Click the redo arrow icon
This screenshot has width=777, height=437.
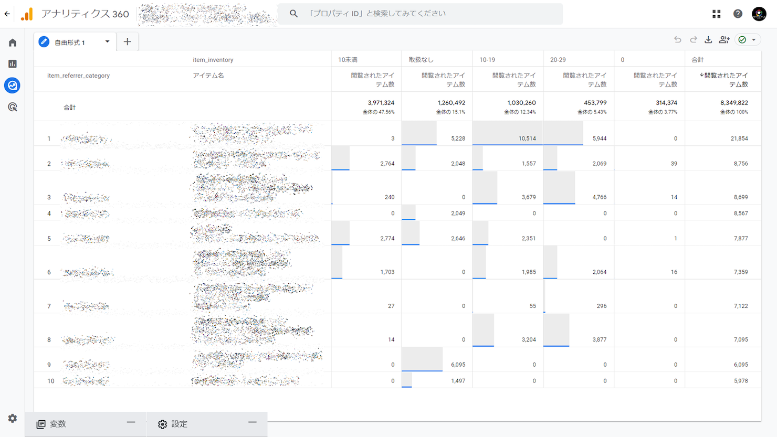point(694,40)
